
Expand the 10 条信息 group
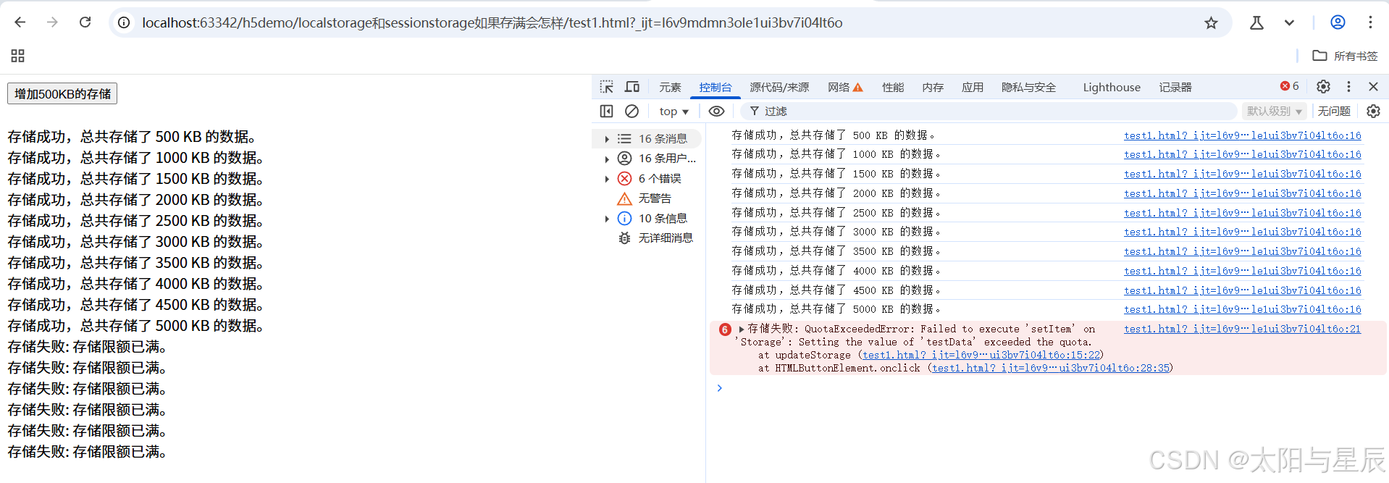pos(607,219)
